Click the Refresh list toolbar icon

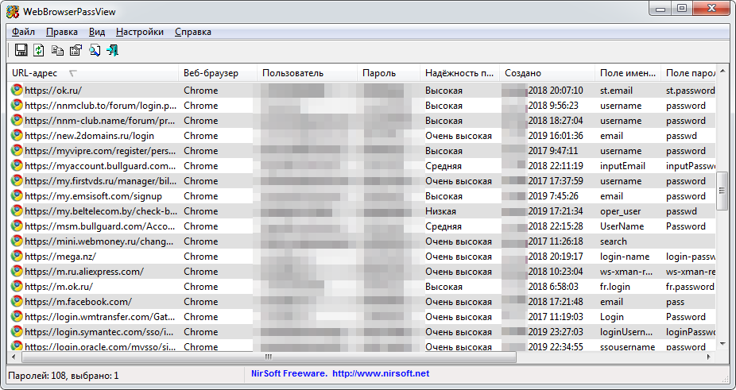click(x=39, y=50)
